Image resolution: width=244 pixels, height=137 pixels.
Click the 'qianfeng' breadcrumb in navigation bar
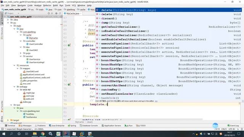click(x=69, y=10)
